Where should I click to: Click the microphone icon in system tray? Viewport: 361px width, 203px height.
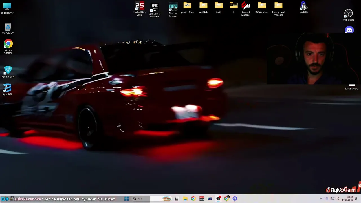coord(327,198)
